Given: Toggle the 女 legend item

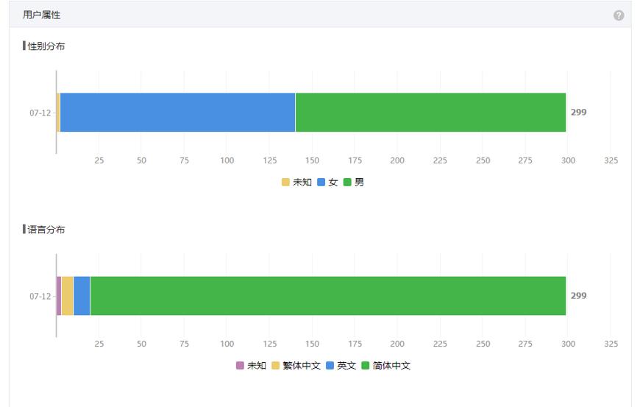Looking at the screenshot, I should click(327, 182).
